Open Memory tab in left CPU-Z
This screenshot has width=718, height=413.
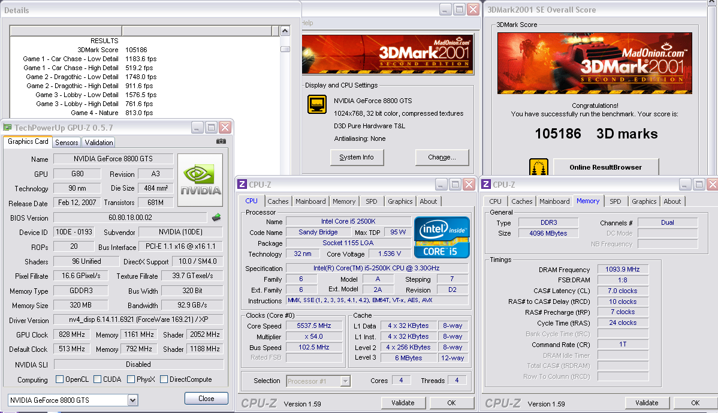(344, 201)
